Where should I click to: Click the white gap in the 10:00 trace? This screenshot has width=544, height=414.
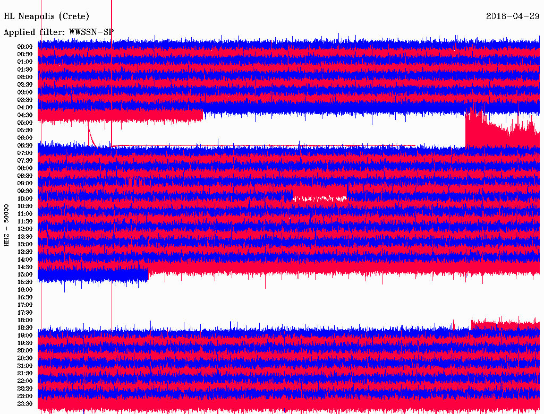tap(319, 199)
